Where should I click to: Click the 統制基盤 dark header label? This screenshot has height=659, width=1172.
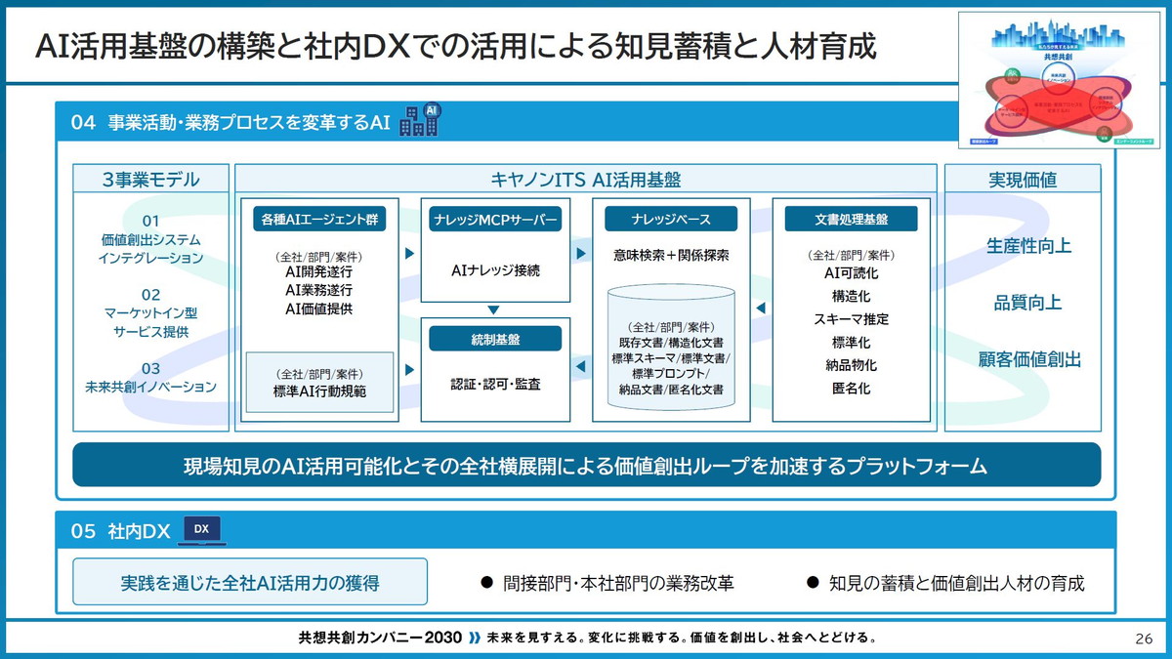(496, 338)
